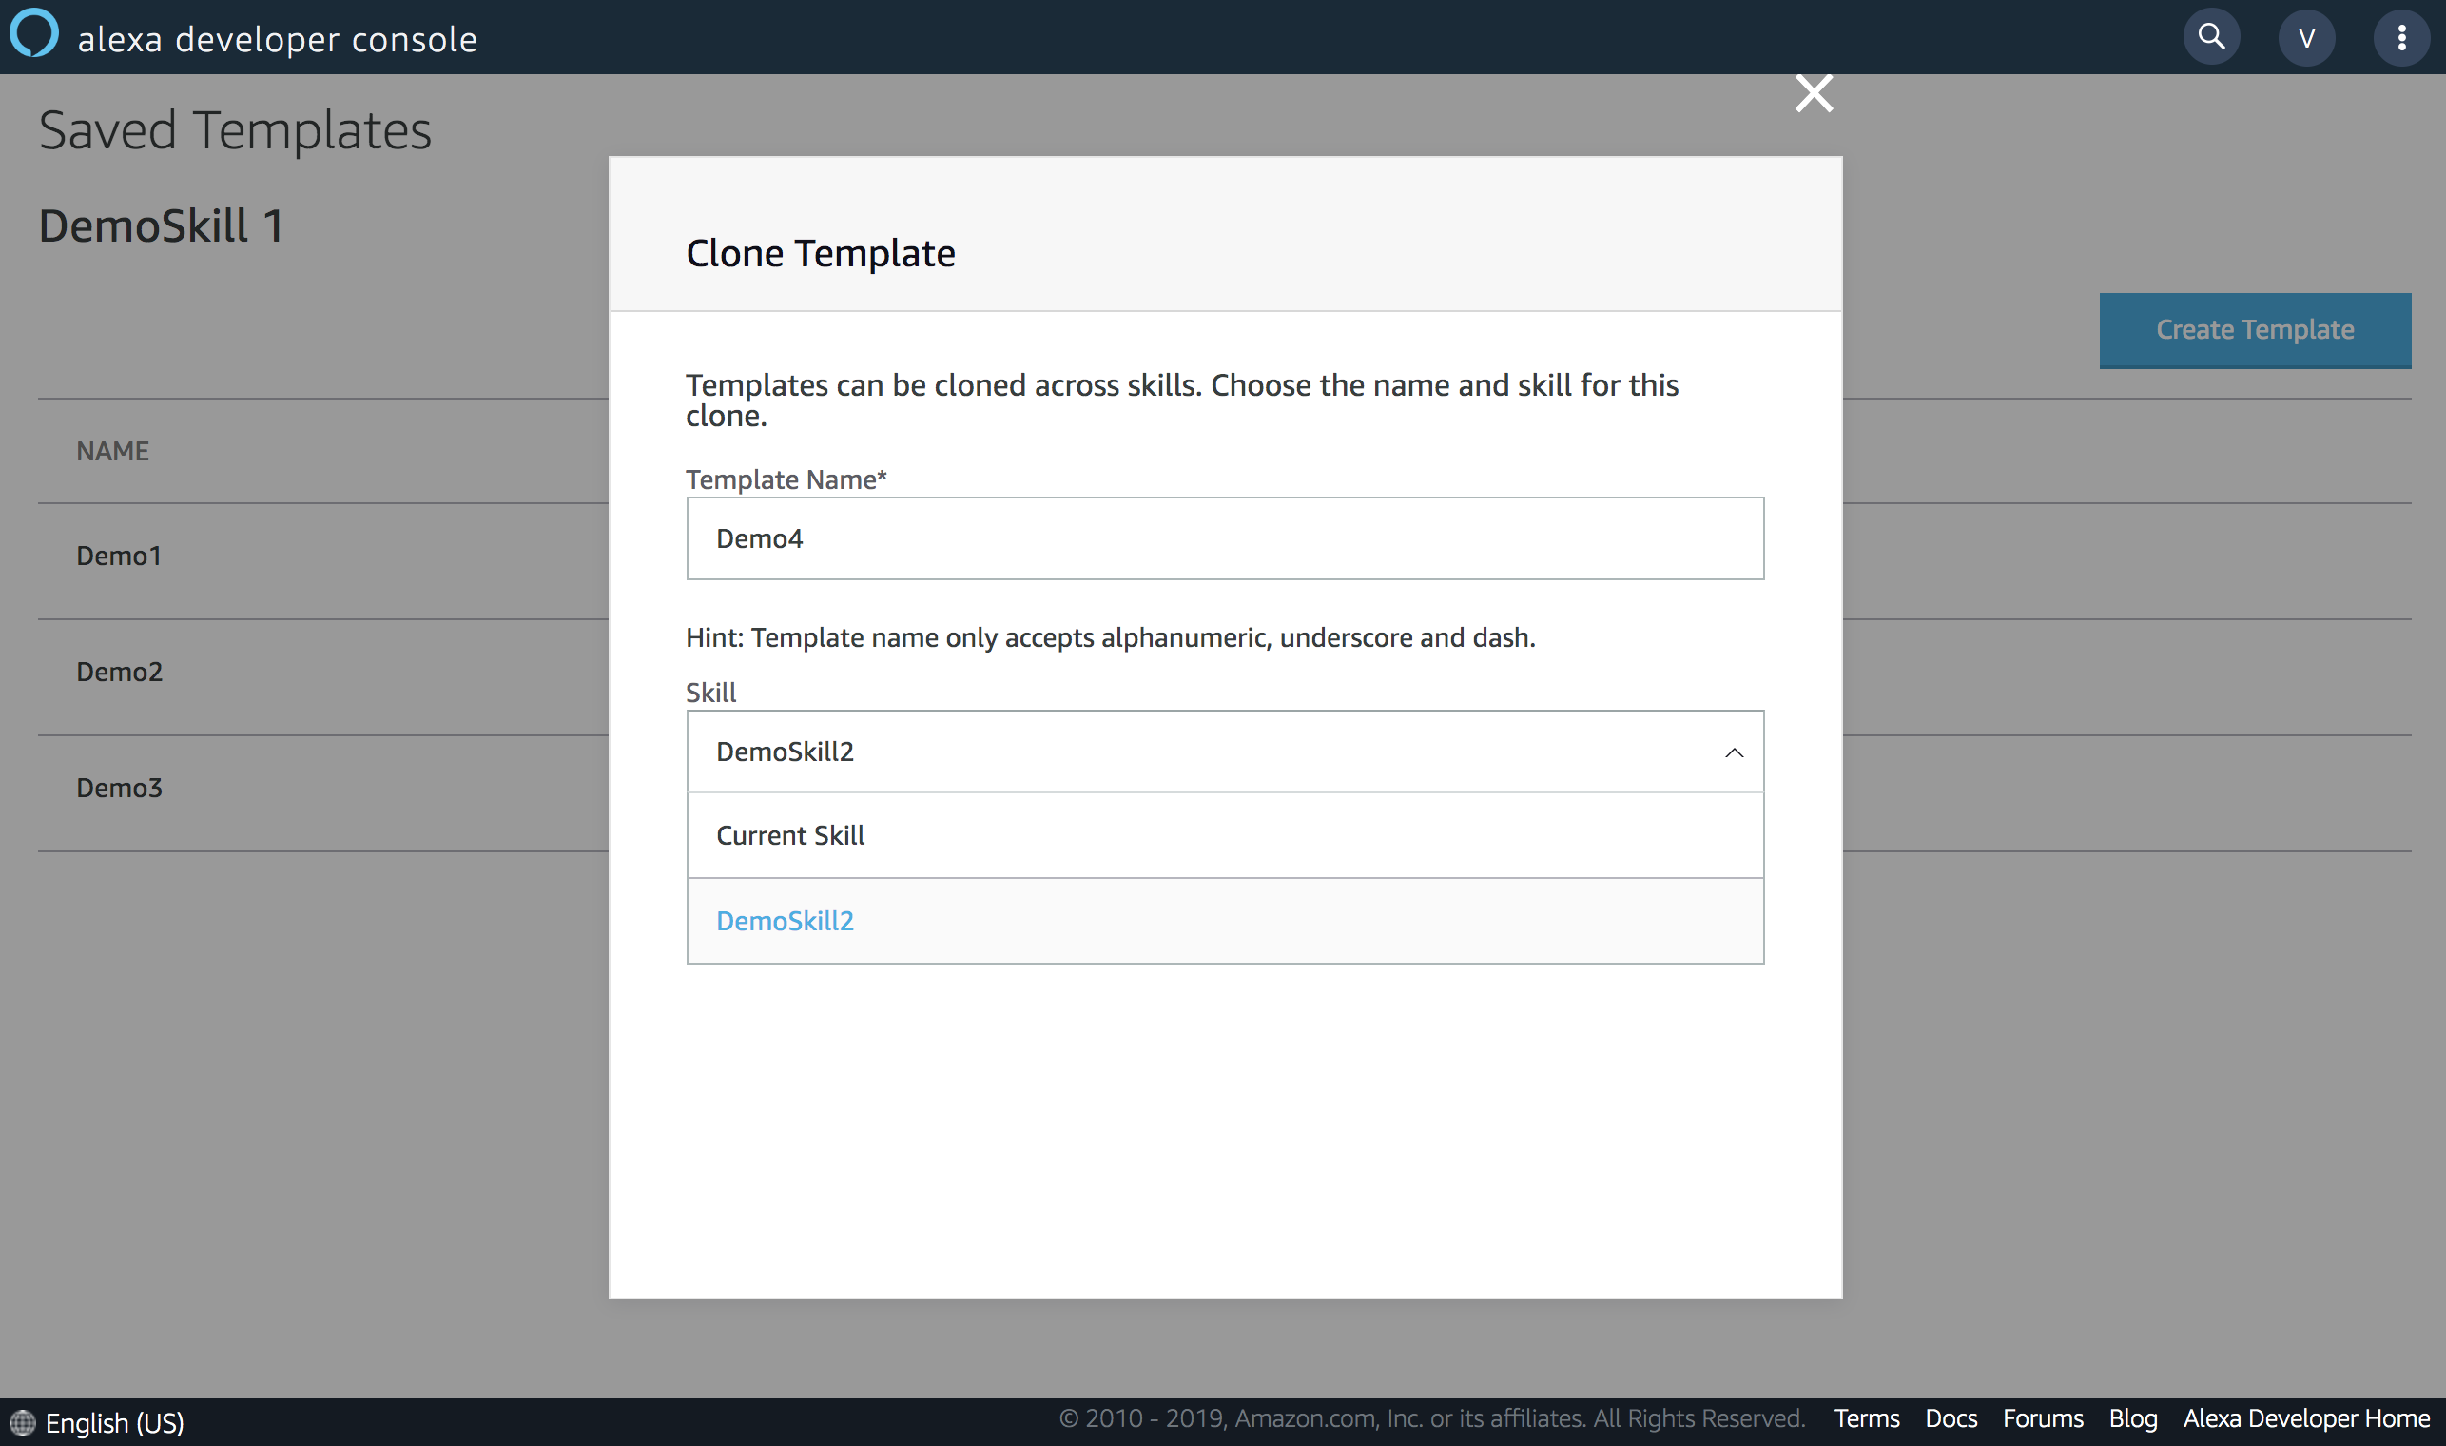Visit the Forums page
Viewport: 2446px width, 1446px height.
2042,1418
